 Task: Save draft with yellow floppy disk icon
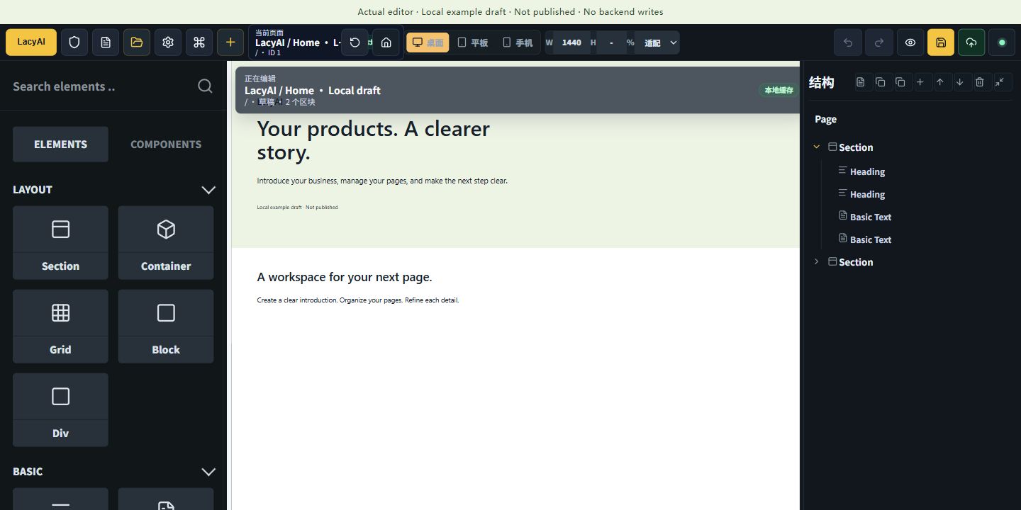pos(941,42)
